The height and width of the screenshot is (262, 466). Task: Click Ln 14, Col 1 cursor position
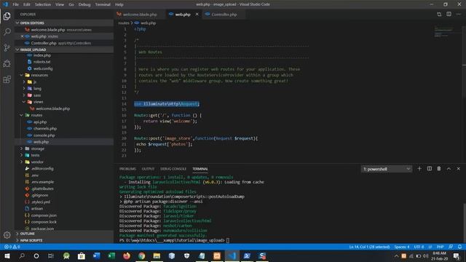point(369,247)
